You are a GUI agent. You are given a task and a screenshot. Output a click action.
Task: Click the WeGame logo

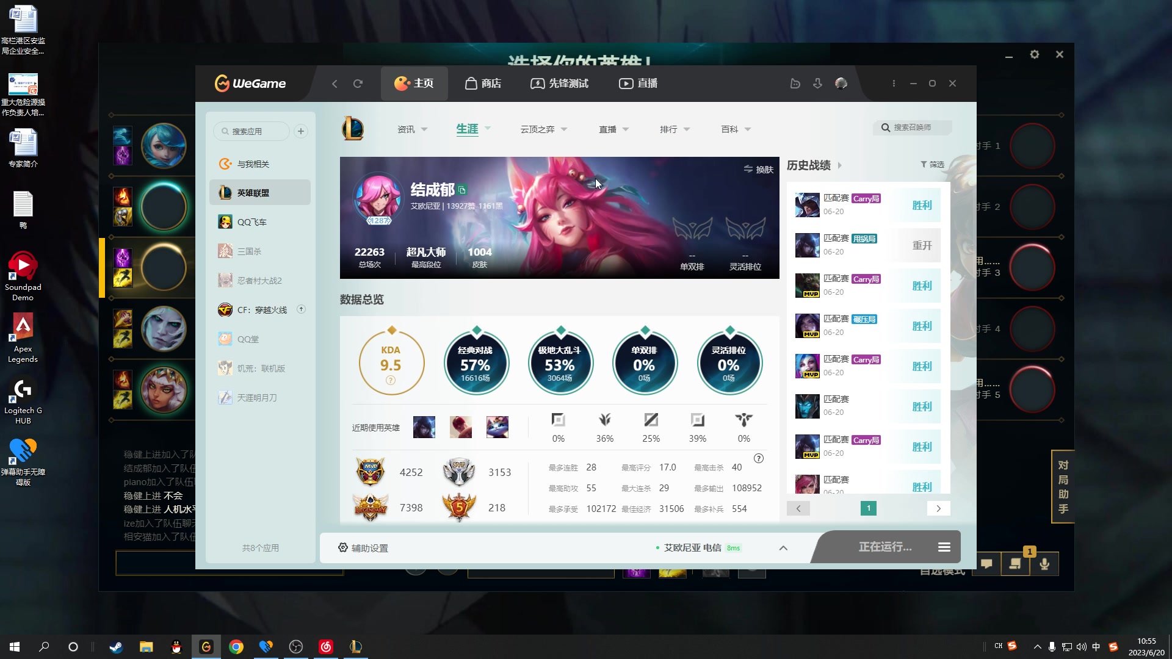point(250,84)
